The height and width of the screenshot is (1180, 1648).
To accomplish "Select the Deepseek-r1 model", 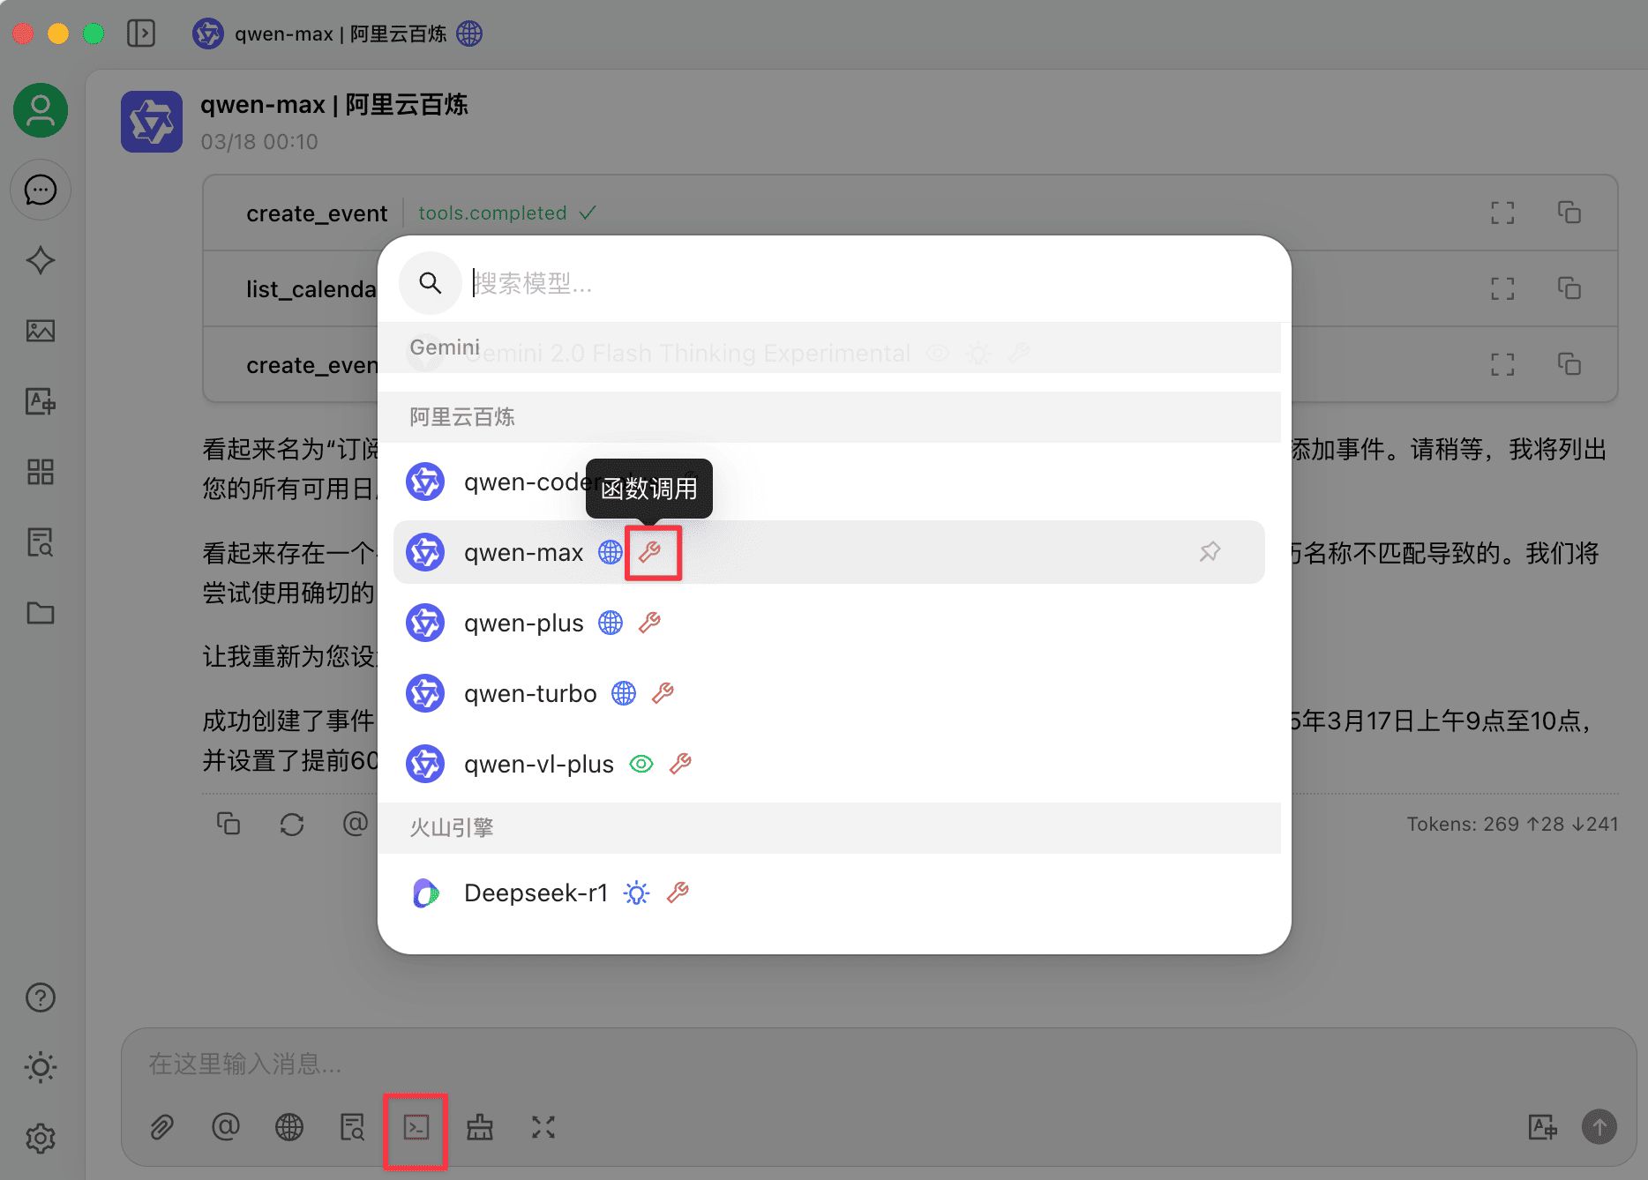I will tap(829, 892).
